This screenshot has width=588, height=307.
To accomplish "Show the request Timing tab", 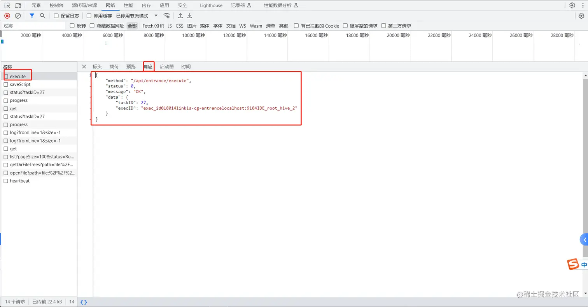I will (x=186, y=66).
